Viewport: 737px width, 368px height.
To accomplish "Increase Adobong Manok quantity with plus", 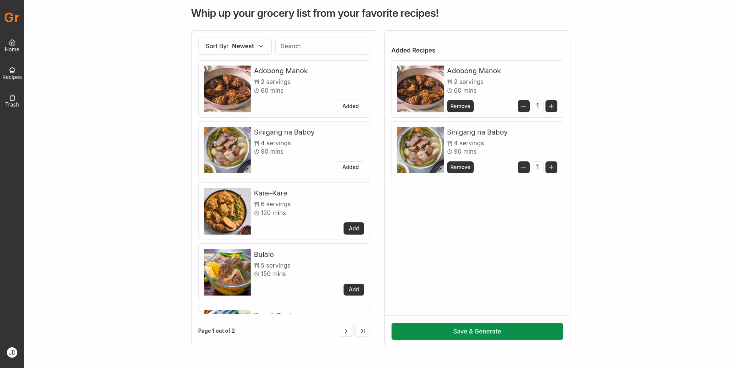I will point(551,106).
